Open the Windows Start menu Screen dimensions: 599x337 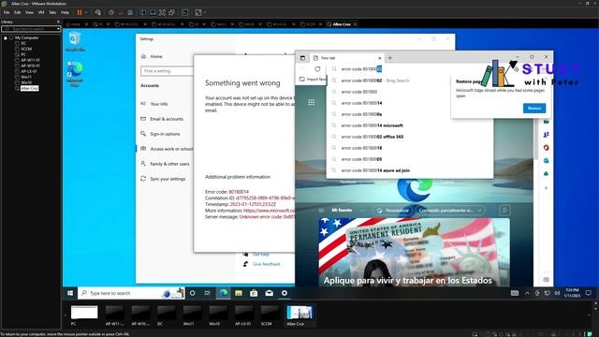coord(70,293)
